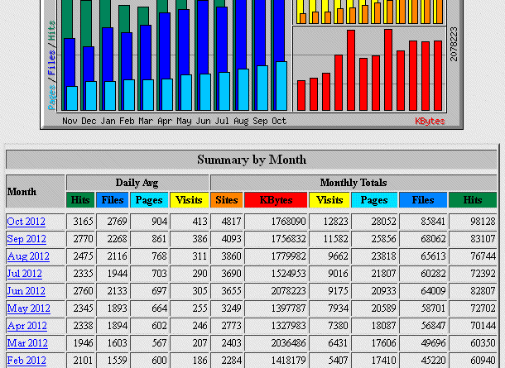Click the red KBytes column header
The width and height of the screenshot is (505, 368).
click(276, 200)
